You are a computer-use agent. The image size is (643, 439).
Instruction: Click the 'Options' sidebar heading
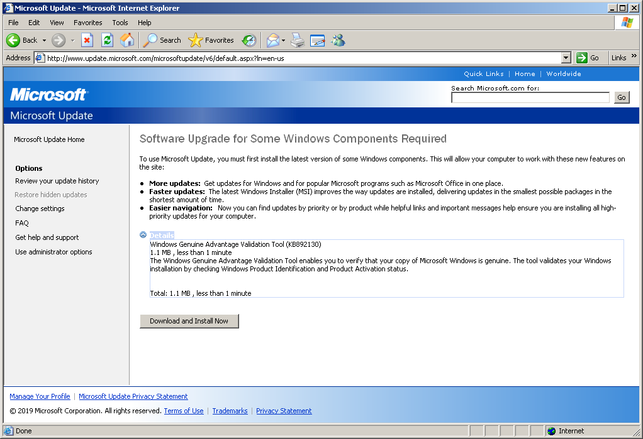coord(29,168)
